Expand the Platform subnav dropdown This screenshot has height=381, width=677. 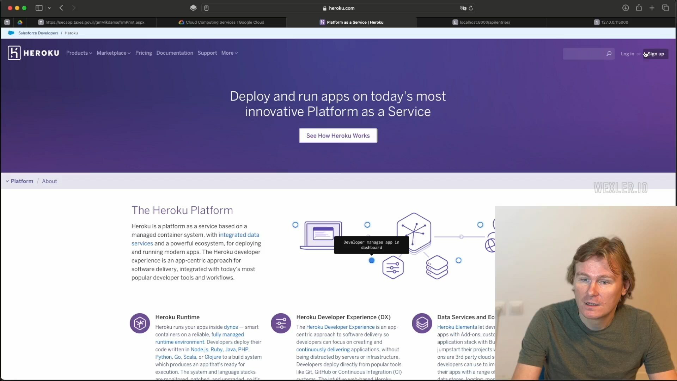(19, 181)
